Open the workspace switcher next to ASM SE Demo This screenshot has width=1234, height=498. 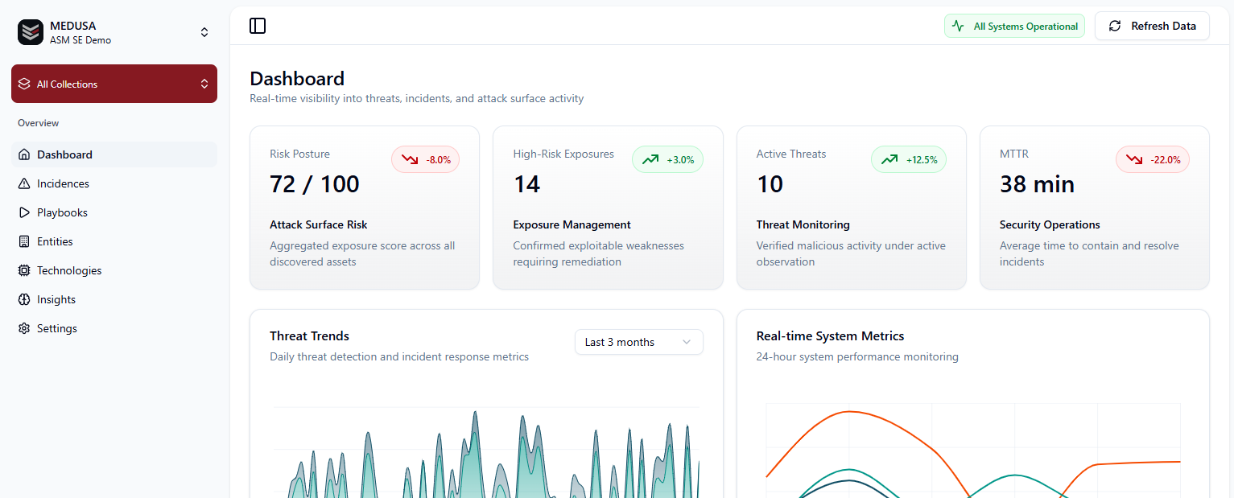point(204,31)
